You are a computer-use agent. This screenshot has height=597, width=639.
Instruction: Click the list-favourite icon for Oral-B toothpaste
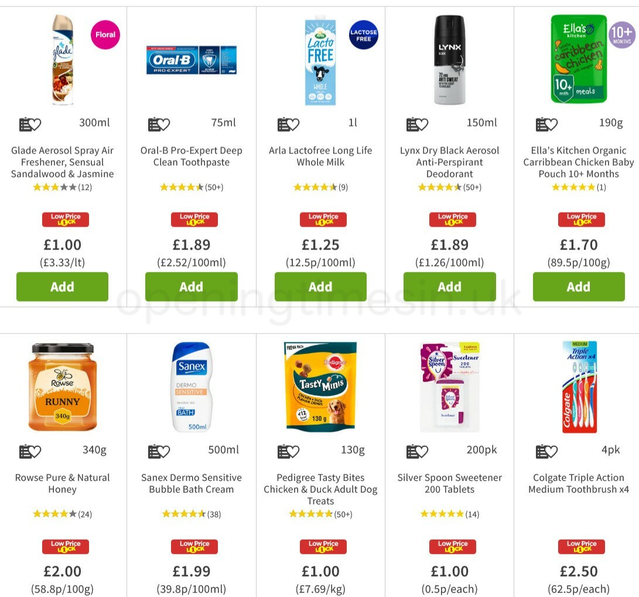coord(160,124)
